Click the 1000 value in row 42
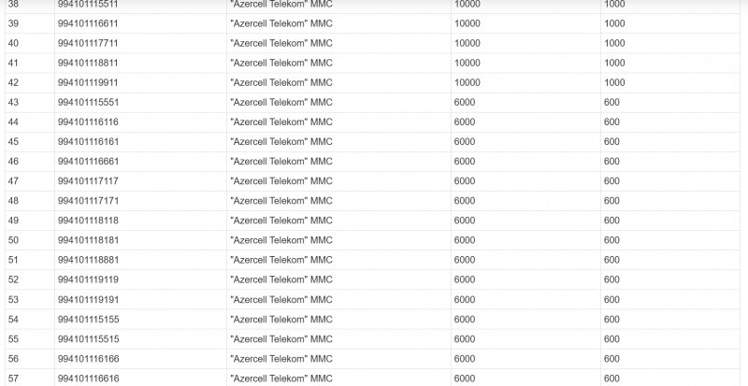The width and height of the screenshot is (748, 386). (614, 82)
